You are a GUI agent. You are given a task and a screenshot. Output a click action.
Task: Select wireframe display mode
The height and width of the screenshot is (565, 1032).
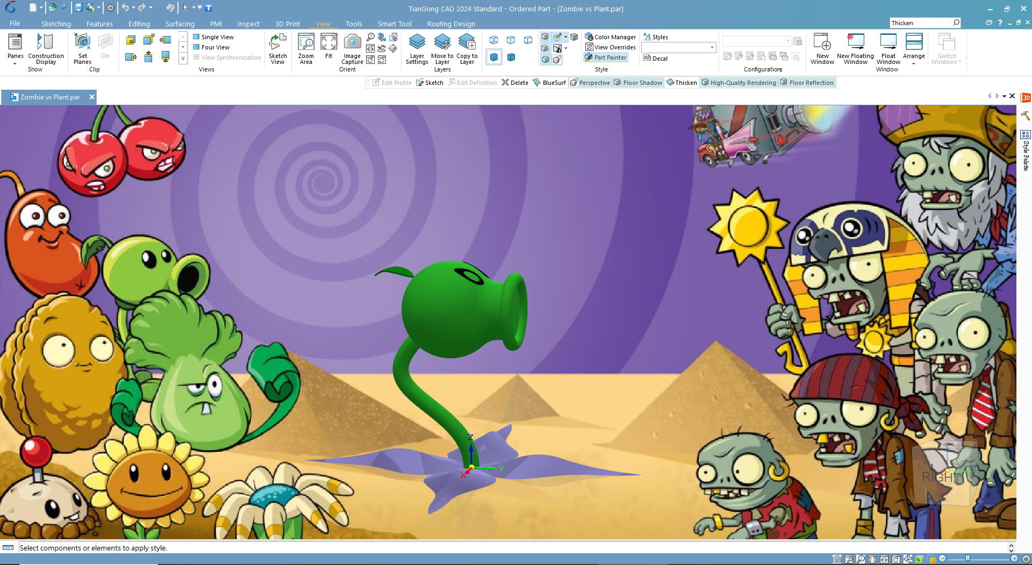[494, 40]
